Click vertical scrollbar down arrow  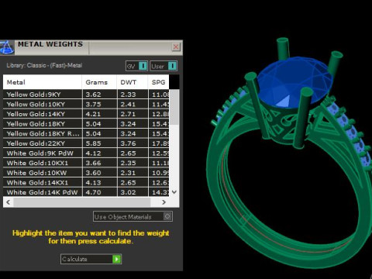coord(174,192)
